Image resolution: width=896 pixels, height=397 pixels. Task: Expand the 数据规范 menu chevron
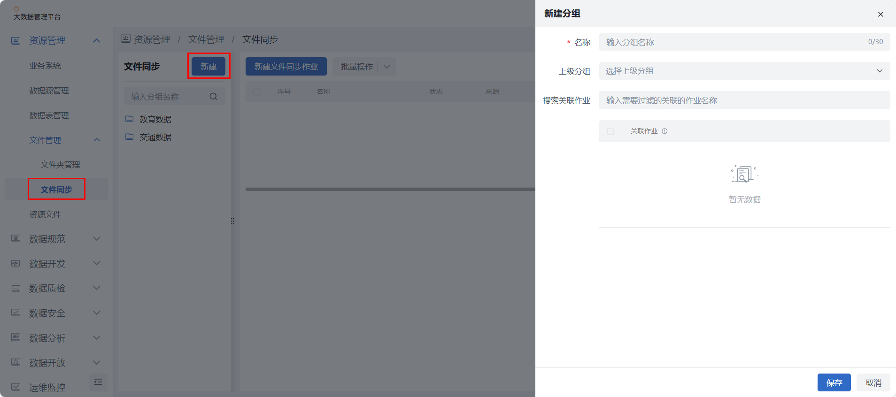point(97,238)
